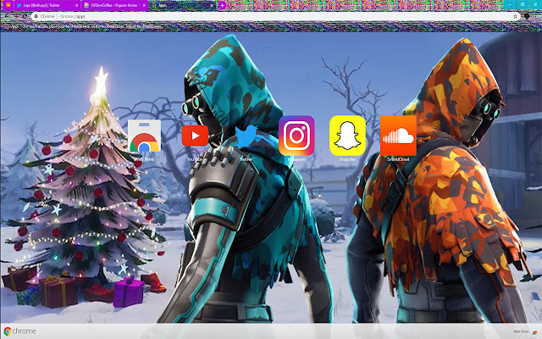Close the Twitter tab
Image resolution: width=542 pixels, height=339 pixels.
pyautogui.click(x=76, y=5)
